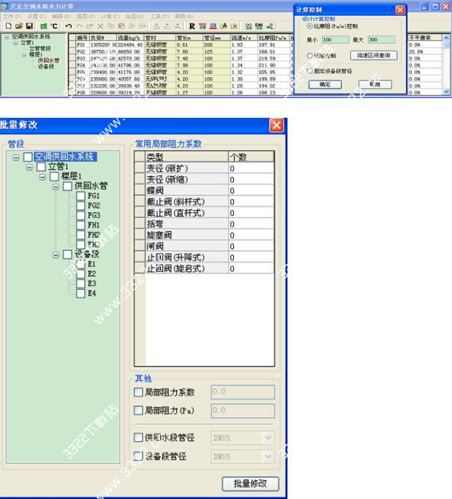Click the green QQ toolbar icon
This screenshot has width=452, height=499.
249,26
